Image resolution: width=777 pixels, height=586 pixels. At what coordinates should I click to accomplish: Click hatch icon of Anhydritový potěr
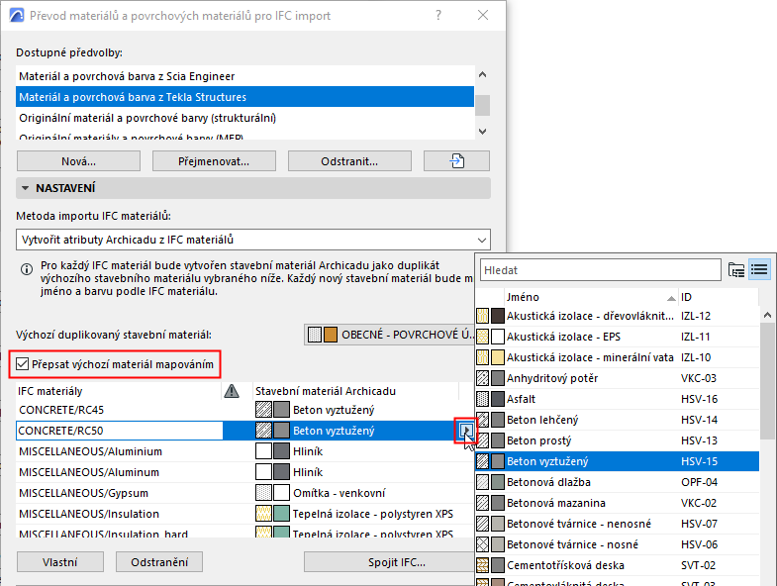click(x=482, y=378)
